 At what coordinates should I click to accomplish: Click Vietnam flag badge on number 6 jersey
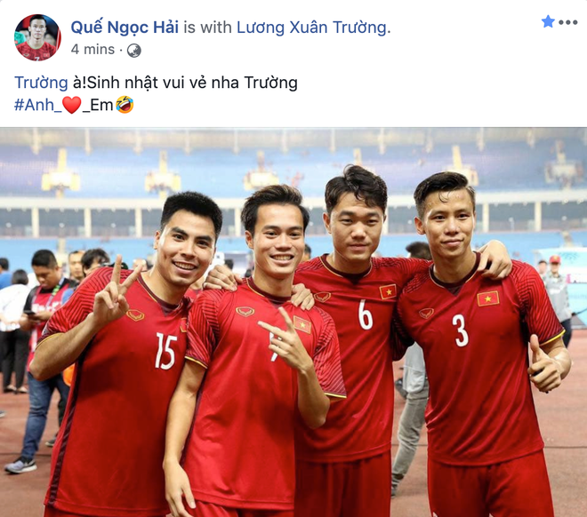click(x=388, y=291)
